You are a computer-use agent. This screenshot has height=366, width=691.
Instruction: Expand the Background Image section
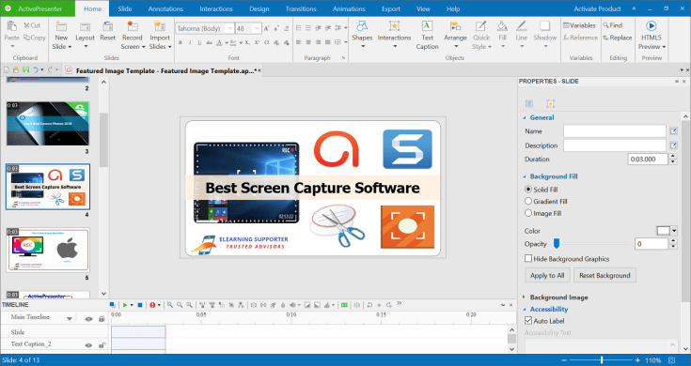[525, 297]
